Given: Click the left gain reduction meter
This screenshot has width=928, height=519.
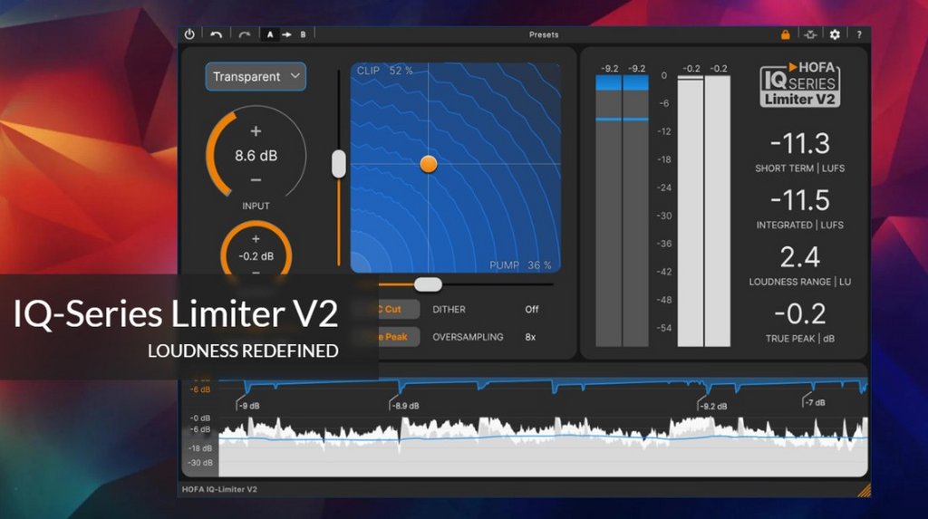Looking at the screenshot, I should pos(608,211).
